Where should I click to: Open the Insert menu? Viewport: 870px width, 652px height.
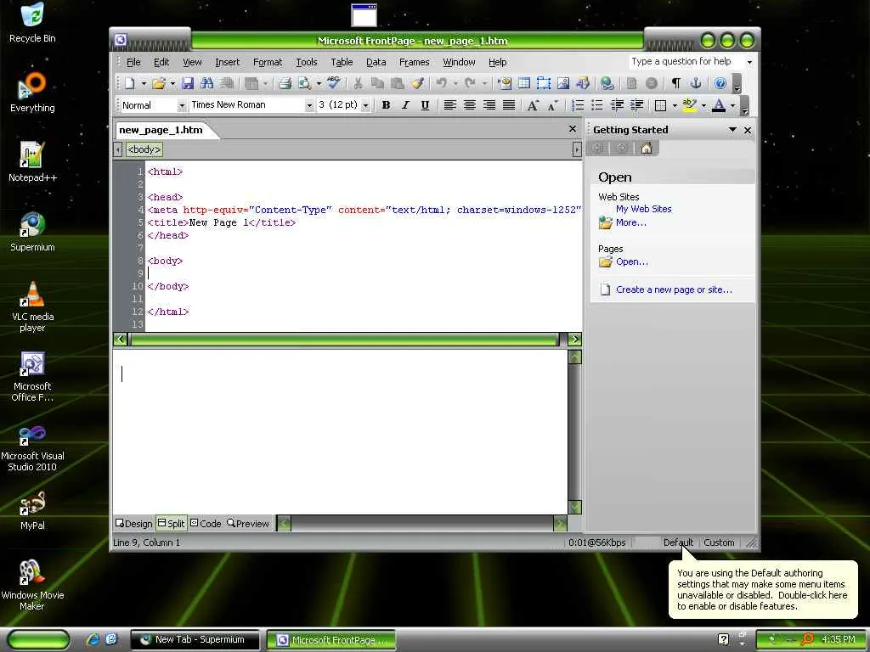pyautogui.click(x=228, y=62)
